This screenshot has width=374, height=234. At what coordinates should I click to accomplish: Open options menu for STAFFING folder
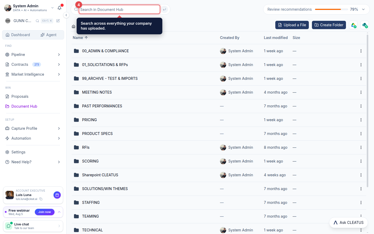[361, 203]
